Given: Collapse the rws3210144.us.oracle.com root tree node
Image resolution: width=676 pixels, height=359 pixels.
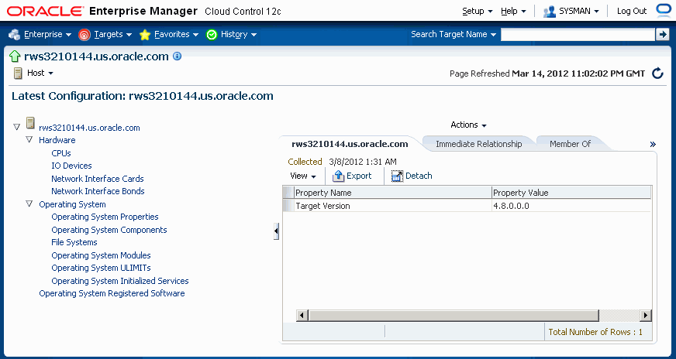Looking at the screenshot, I should pos(17,127).
